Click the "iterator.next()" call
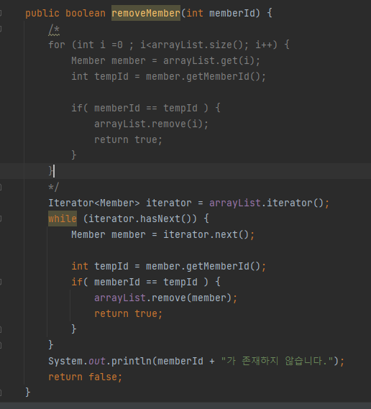Image resolution: width=371 pixels, height=409 pixels. [206, 234]
